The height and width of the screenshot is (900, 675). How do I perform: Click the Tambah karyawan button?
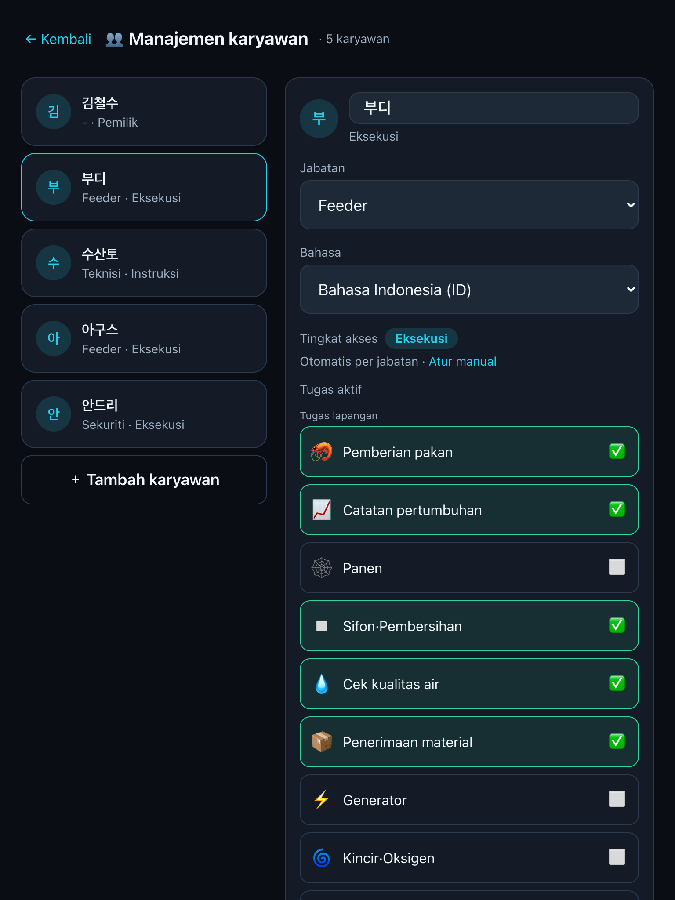(x=144, y=480)
